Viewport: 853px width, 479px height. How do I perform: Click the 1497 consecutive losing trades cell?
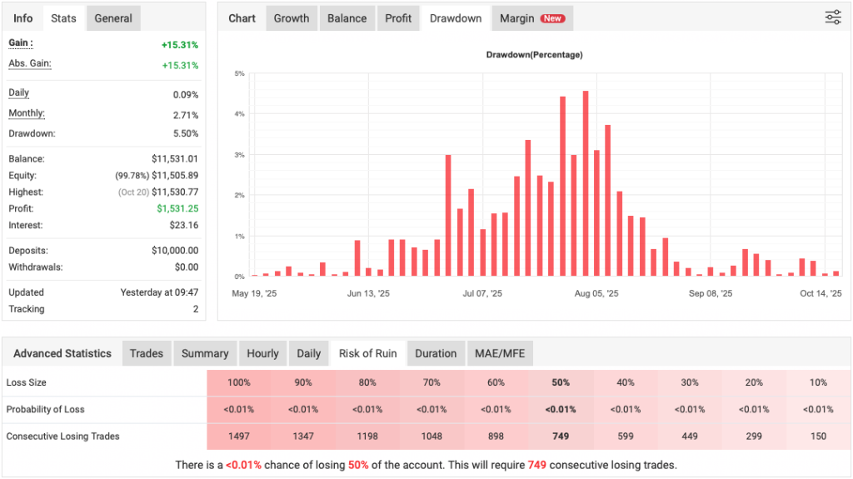(239, 437)
